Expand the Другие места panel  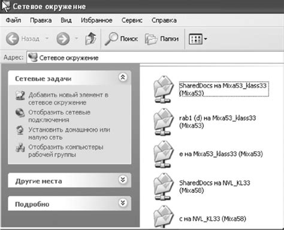pyautogui.click(x=123, y=180)
